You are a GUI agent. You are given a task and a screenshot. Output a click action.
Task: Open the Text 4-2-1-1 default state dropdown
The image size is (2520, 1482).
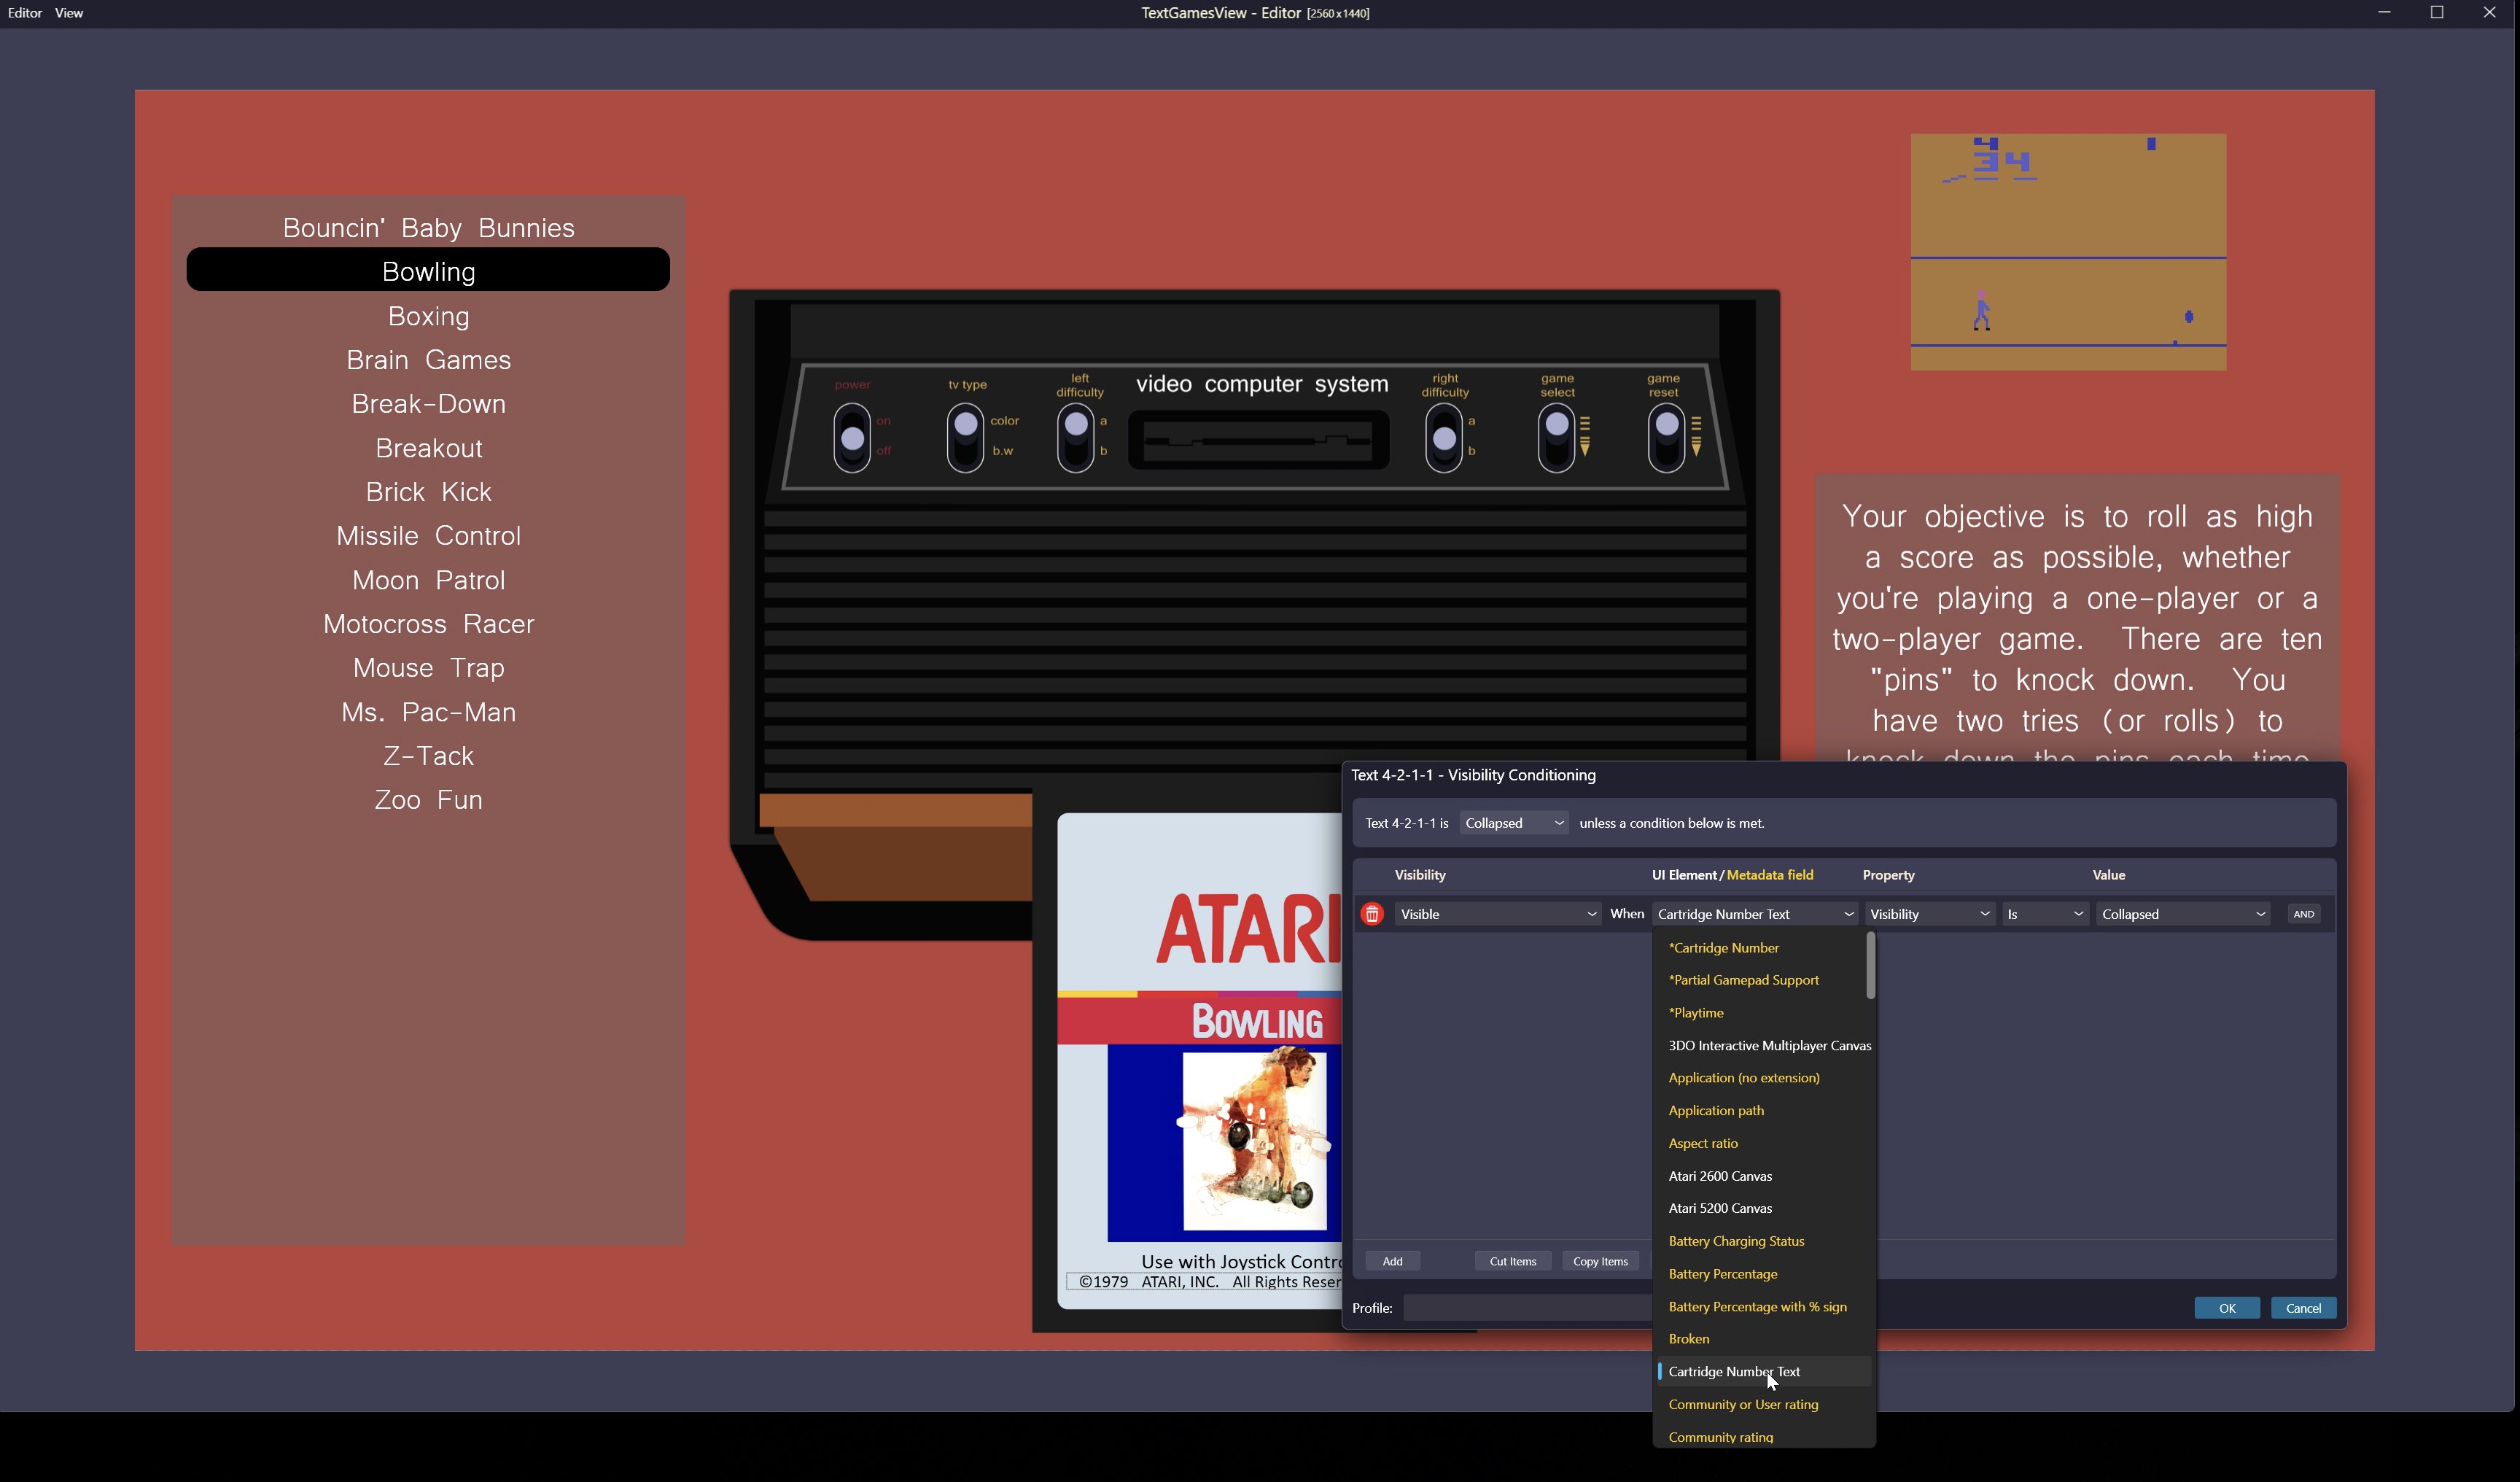coord(1514,823)
